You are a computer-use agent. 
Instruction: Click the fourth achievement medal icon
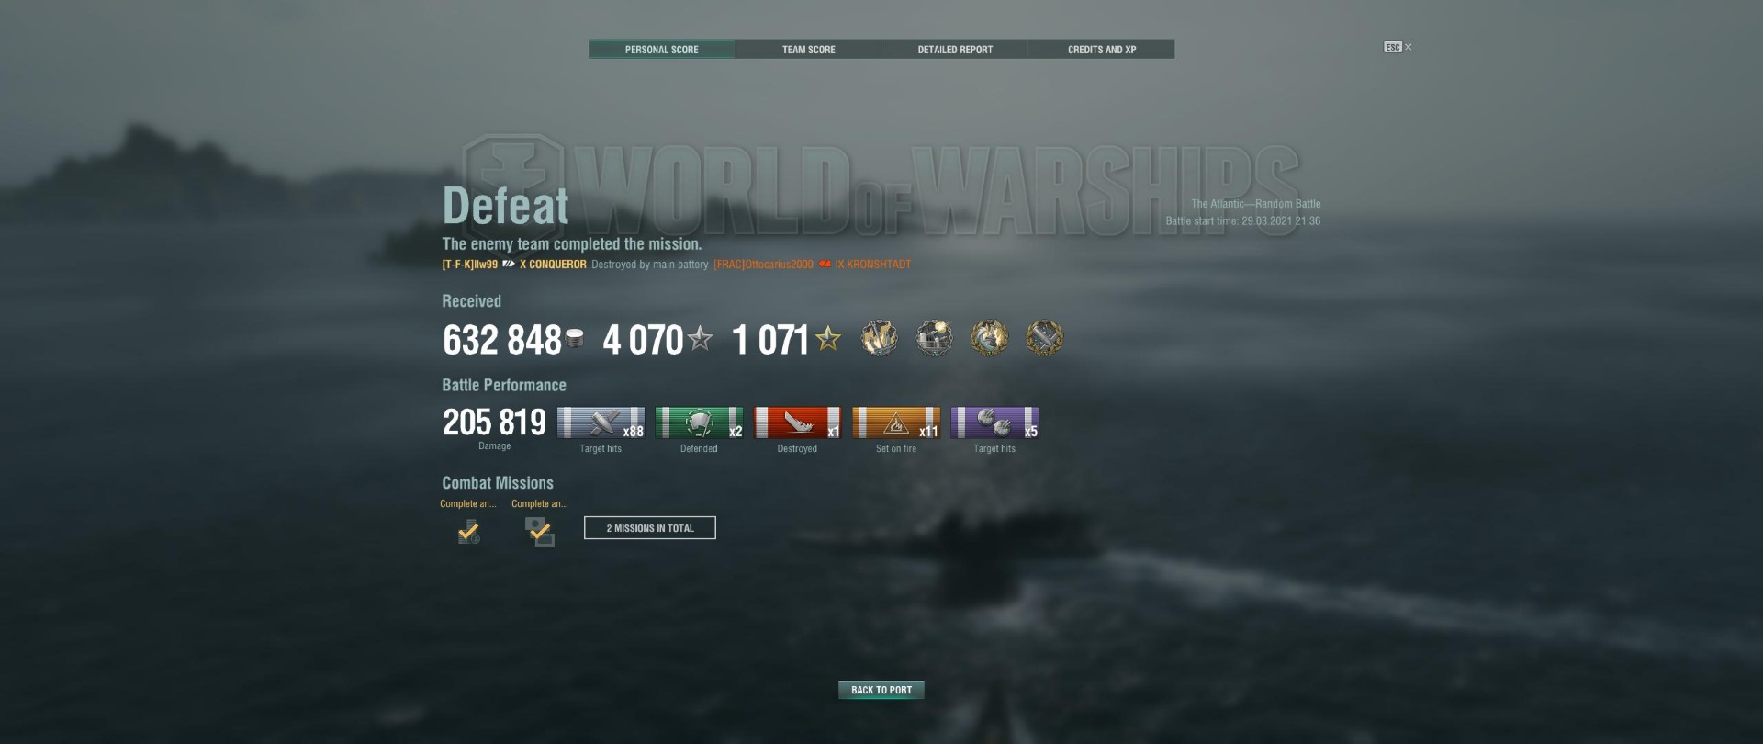tap(1045, 338)
